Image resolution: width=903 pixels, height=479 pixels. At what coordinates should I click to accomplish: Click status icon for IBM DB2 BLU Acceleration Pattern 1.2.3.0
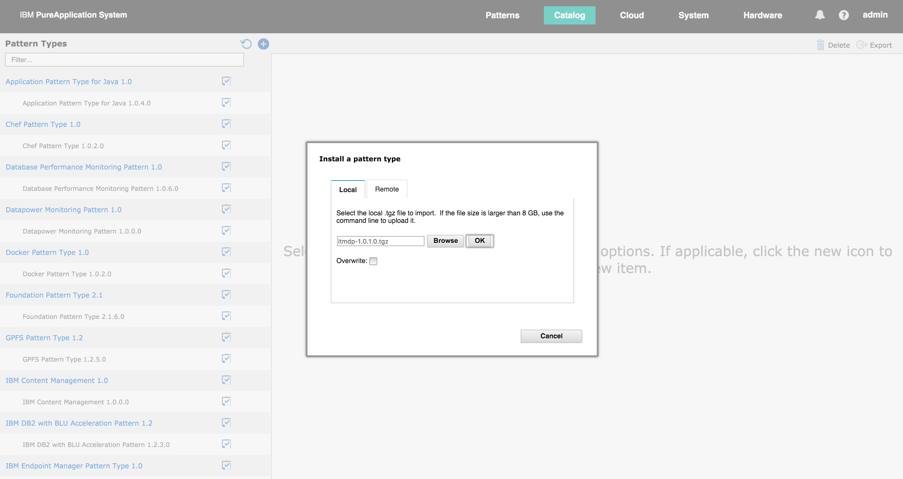click(x=226, y=444)
